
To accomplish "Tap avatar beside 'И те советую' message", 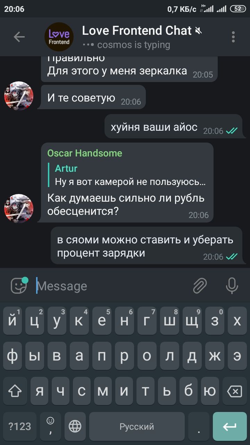I will tap(19, 96).
